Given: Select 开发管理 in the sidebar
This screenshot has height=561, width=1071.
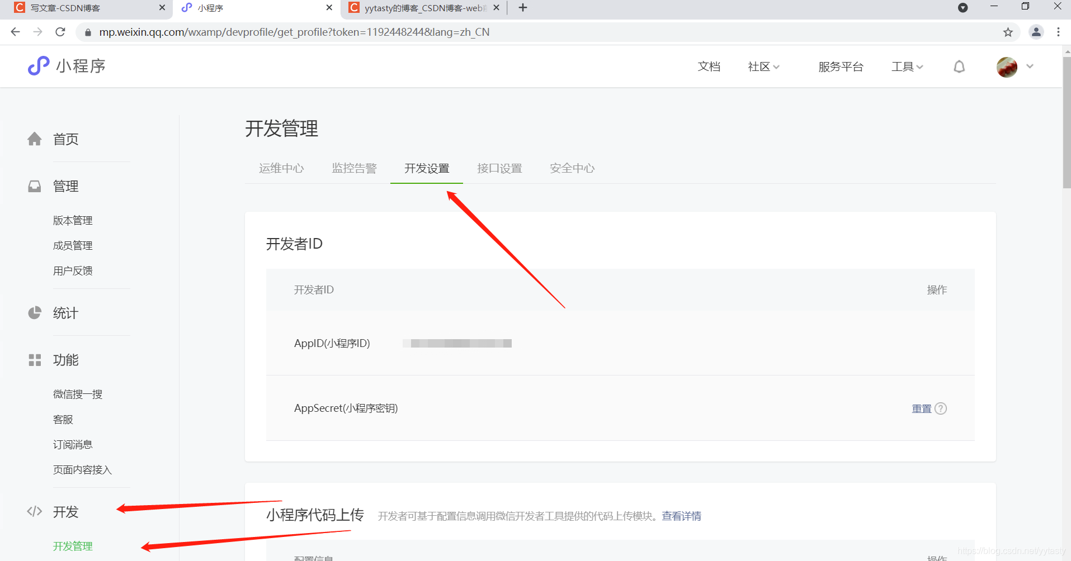Looking at the screenshot, I should coord(73,546).
